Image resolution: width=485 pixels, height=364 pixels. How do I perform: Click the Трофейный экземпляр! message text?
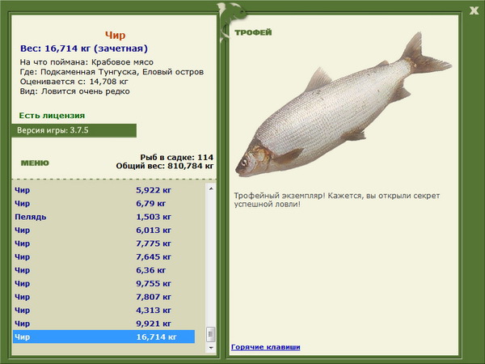pos(337,200)
